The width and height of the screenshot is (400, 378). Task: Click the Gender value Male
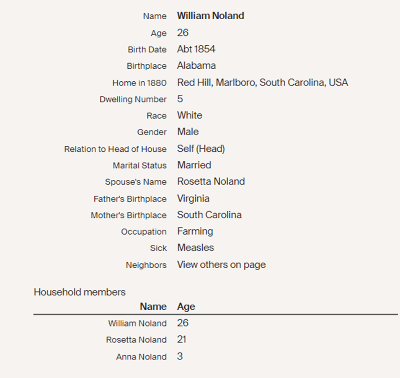pos(188,132)
